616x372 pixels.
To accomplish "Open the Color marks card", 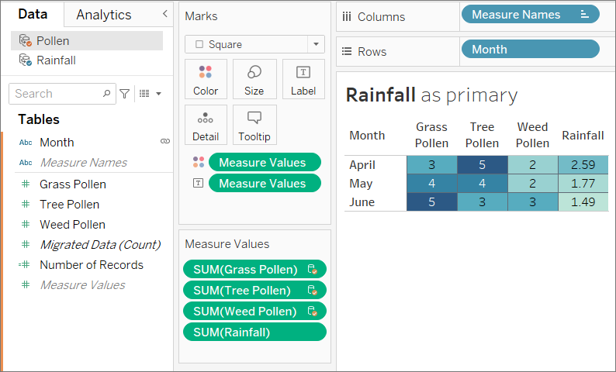I will tap(206, 79).
